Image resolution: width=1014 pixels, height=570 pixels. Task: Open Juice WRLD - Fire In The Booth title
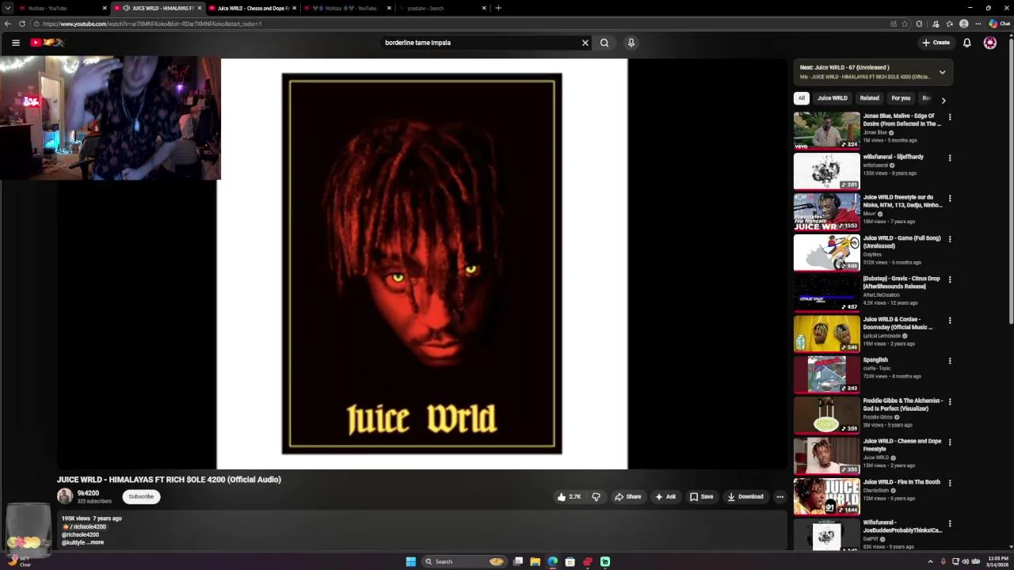tap(902, 481)
